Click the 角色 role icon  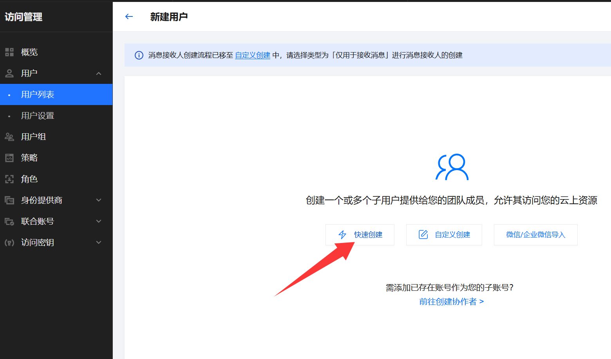(9, 179)
